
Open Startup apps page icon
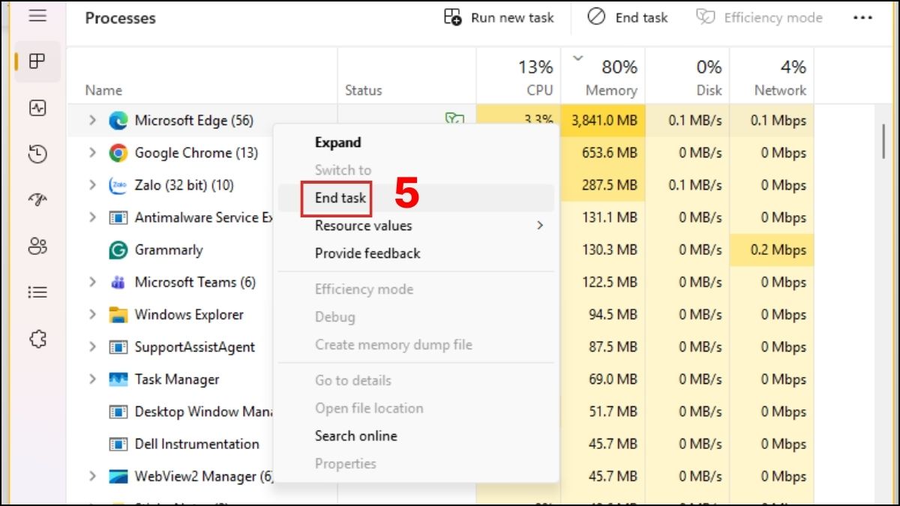click(x=37, y=200)
